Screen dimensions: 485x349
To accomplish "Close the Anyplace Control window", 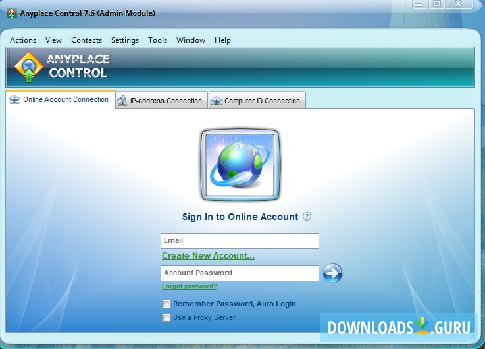I will click(459, 4).
